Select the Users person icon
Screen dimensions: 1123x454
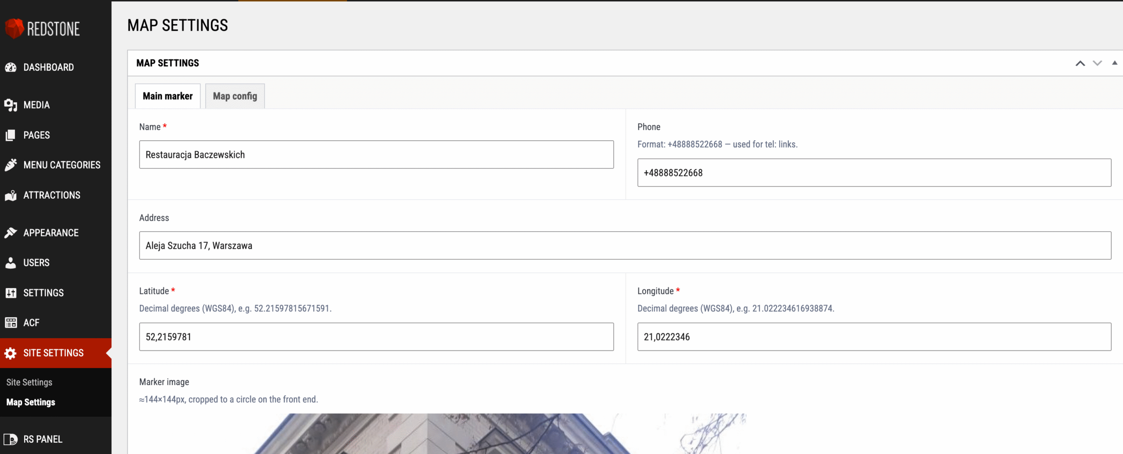tap(11, 263)
